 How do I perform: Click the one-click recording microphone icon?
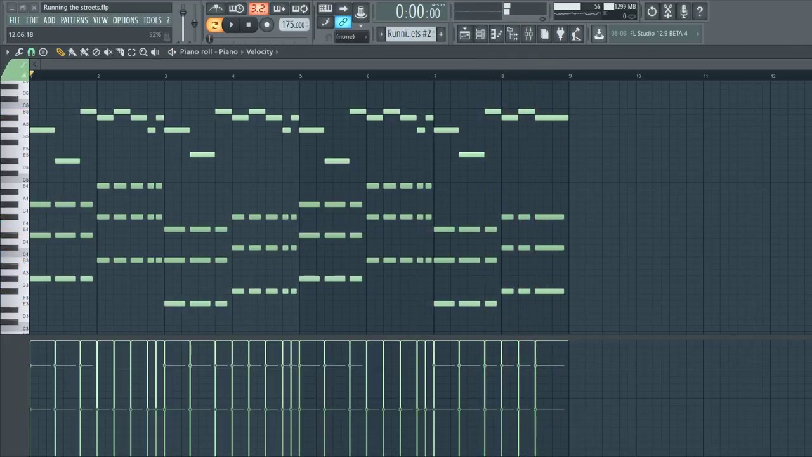[684, 11]
